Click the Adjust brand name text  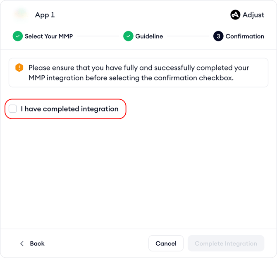click(x=253, y=15)
